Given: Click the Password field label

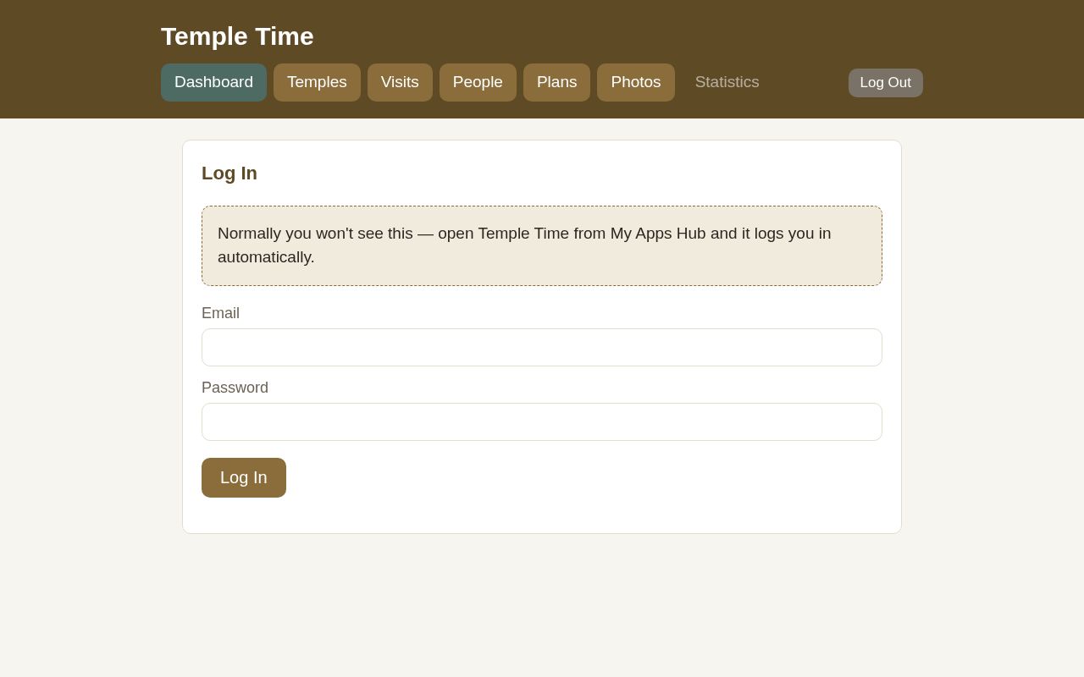Looking at the screenshot, I should (x=235, y=388).
